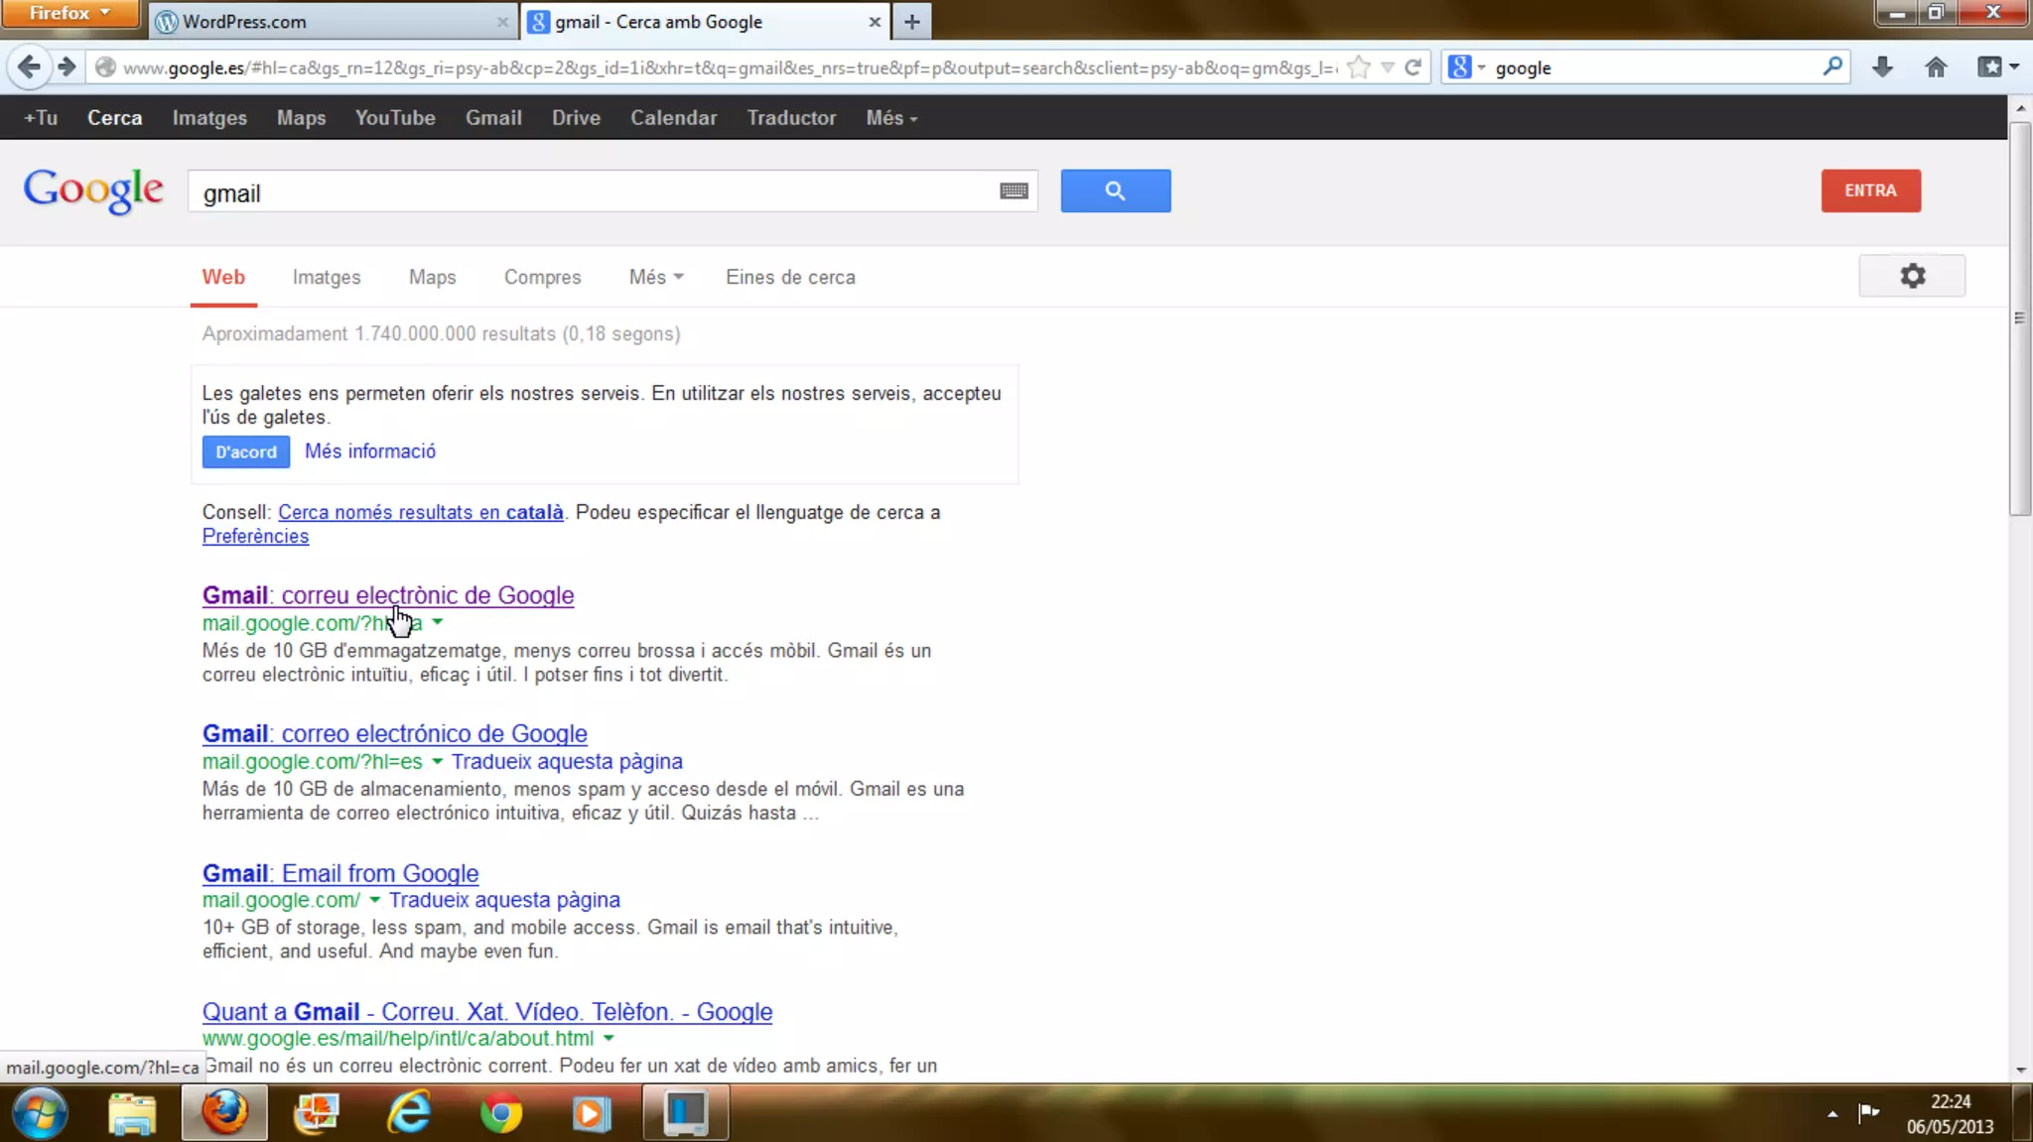Accept cookies with the D'acord button

pyautogui.click(x=246, y=451)
